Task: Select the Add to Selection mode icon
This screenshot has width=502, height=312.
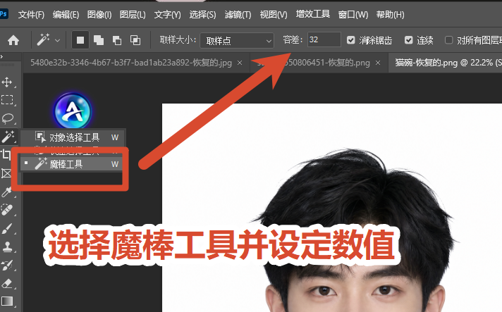Action: coord(99,40)
